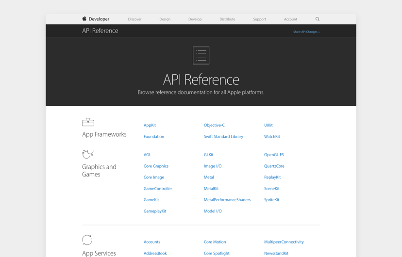Open the Image I/O link
The height and width of the screenshot is (257, 402).
[213, 166]
